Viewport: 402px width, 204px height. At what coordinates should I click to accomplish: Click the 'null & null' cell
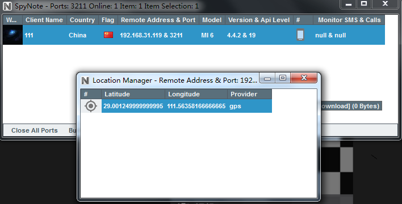pos(330,35)
